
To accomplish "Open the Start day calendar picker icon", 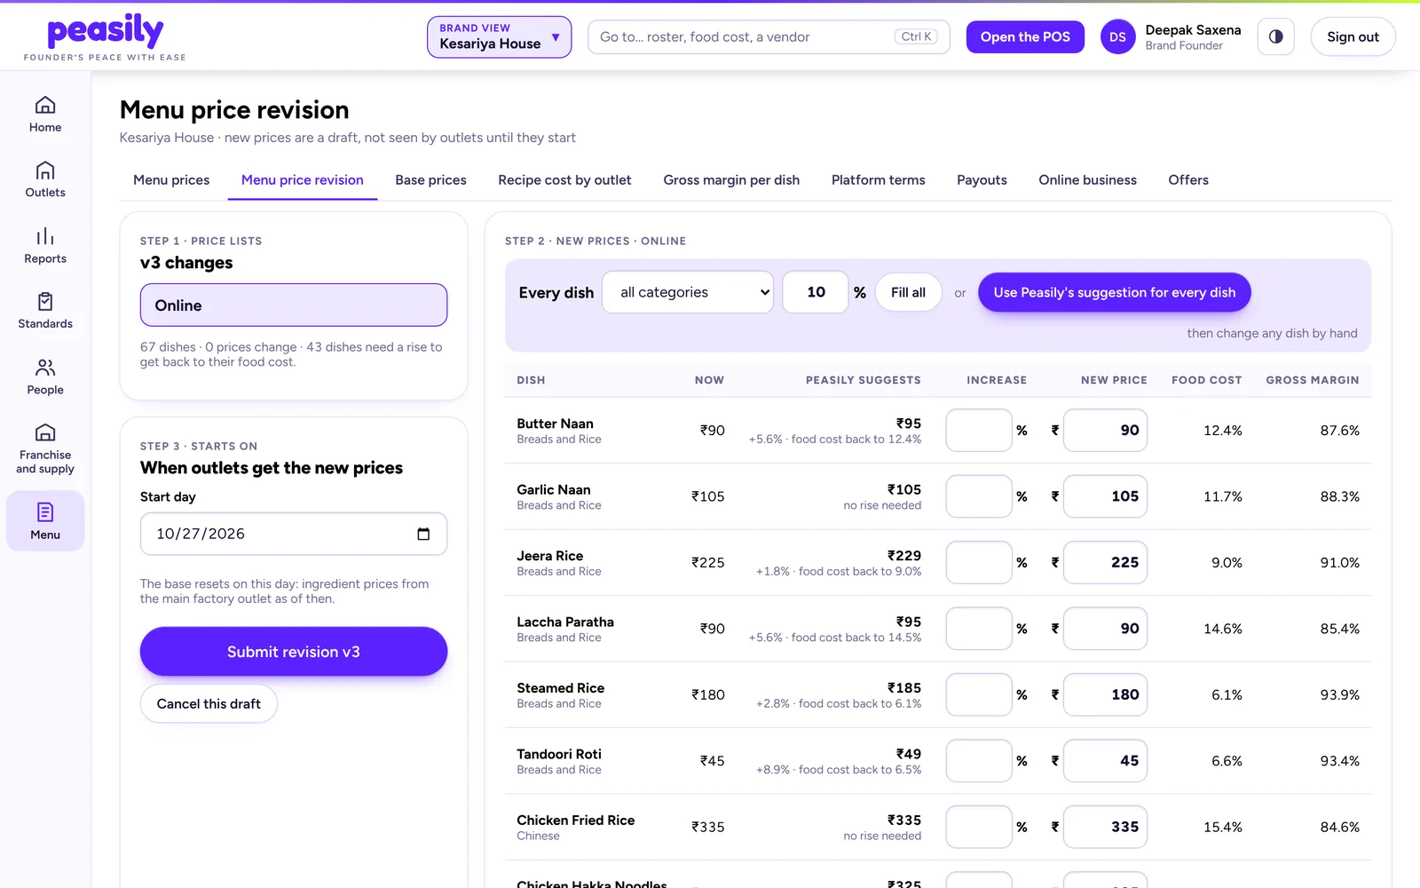I will click(423, 534).
